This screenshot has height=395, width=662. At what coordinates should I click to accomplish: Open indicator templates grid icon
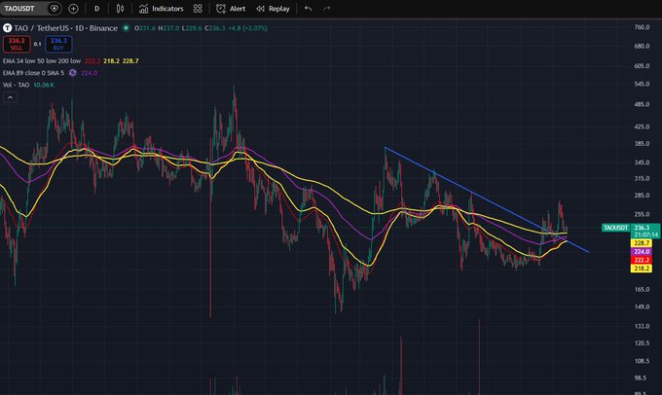(x=198, y=9)
